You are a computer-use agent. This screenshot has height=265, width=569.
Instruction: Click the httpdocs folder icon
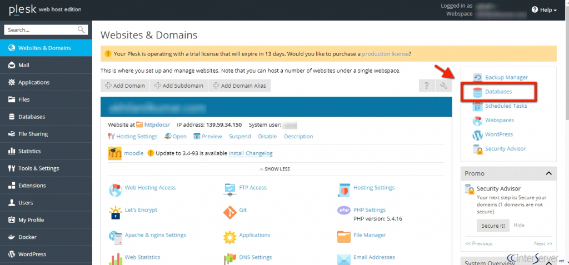(139, 124)
